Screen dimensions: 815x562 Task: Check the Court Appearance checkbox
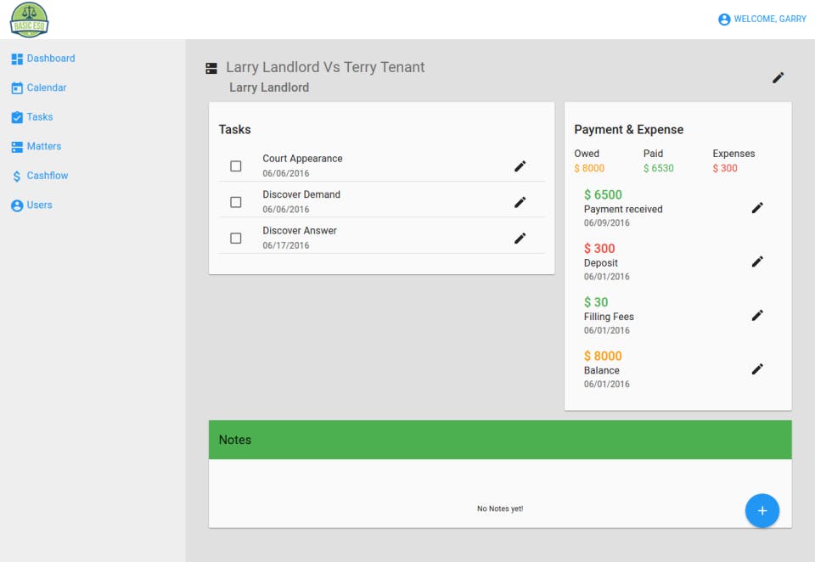(x=236, y=166)
